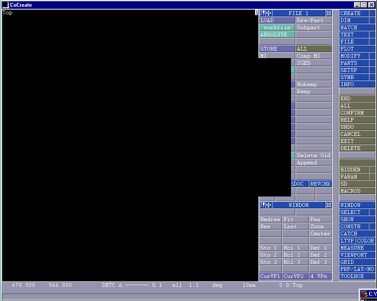
Task: Click the move arrows icon in FILE 1 header
Action: click(x=268, y=13)
